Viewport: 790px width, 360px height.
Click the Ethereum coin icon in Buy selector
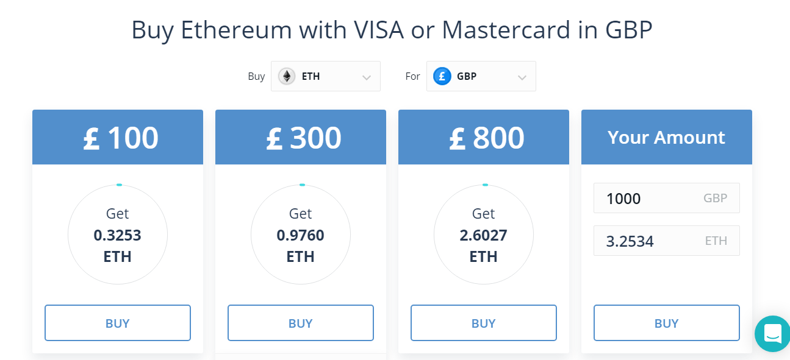287,76
